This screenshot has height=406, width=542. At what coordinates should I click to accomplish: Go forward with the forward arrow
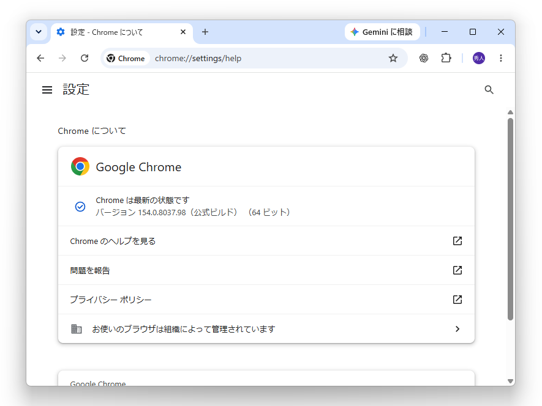[x=62, y=58]
